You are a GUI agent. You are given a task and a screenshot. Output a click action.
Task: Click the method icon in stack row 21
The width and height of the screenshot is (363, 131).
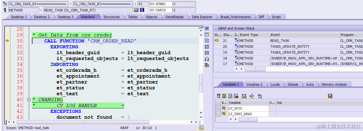coord(237,41)
